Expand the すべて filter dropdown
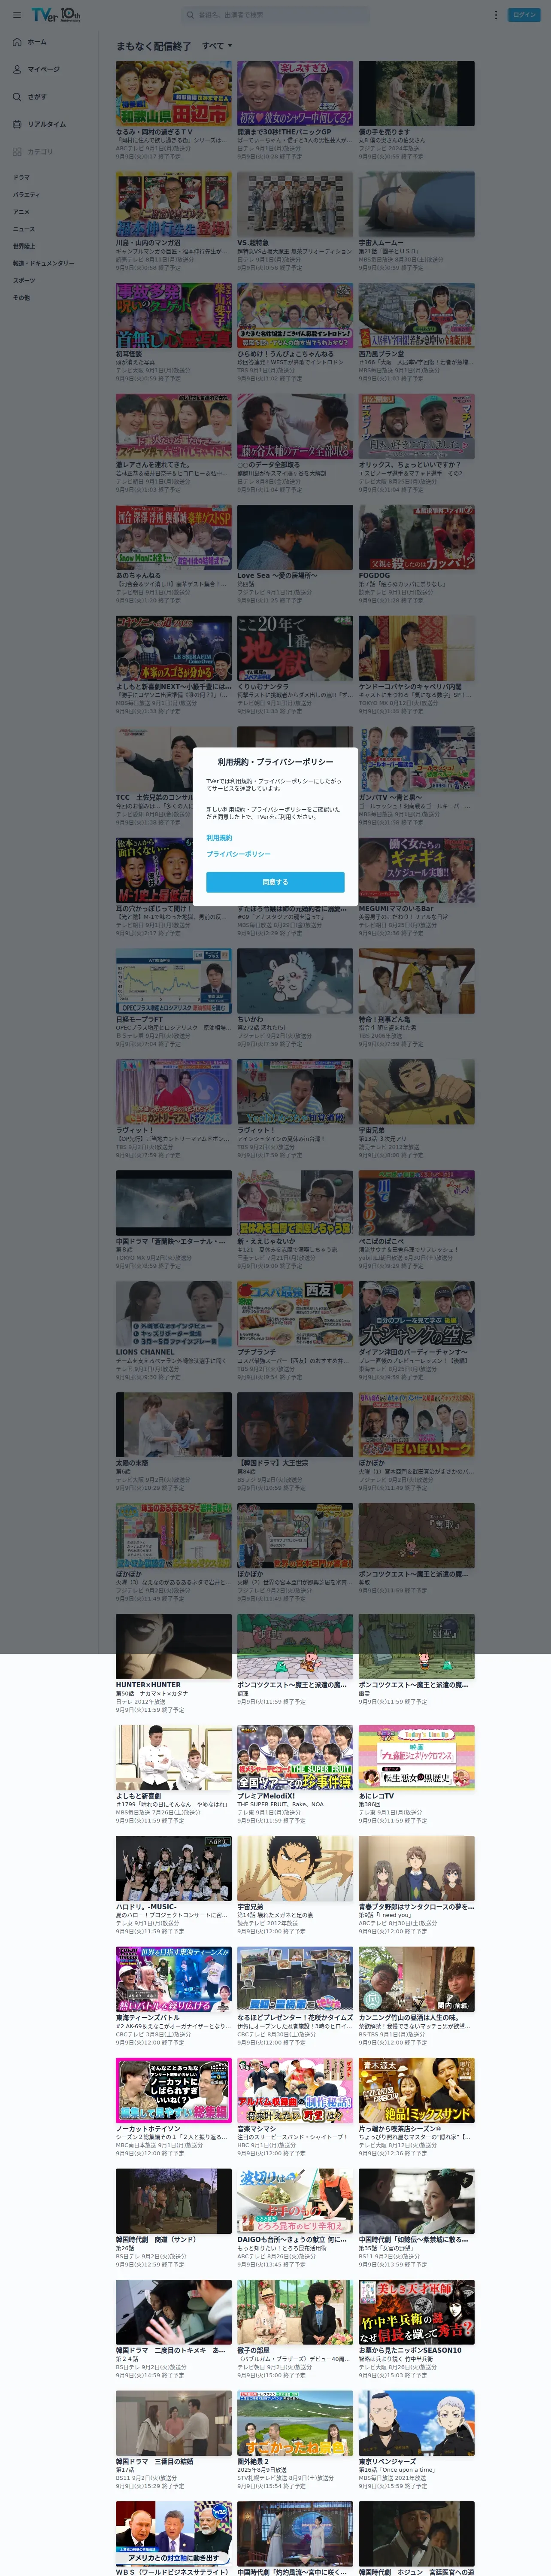Screen dimensions: 551x2576 coord(217,46)
